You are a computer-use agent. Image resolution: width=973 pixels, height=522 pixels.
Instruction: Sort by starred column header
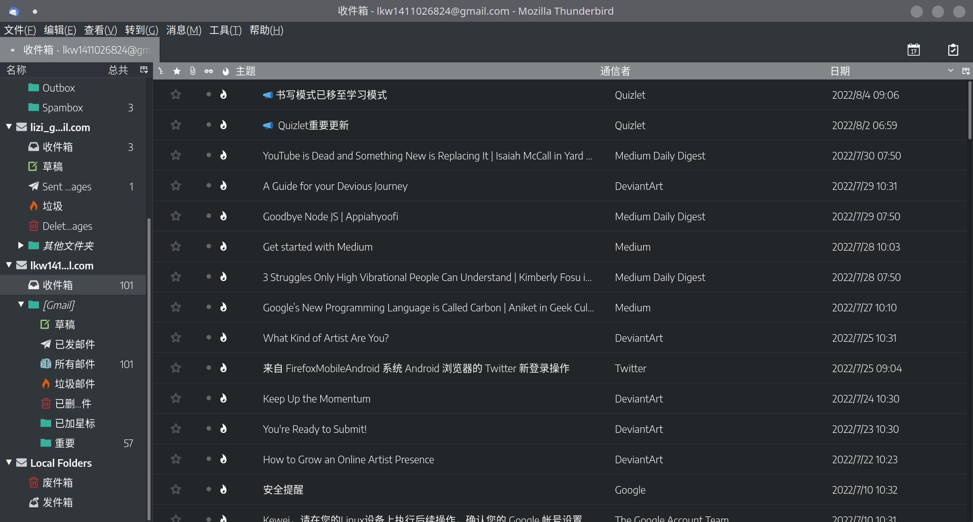point(177,71)
